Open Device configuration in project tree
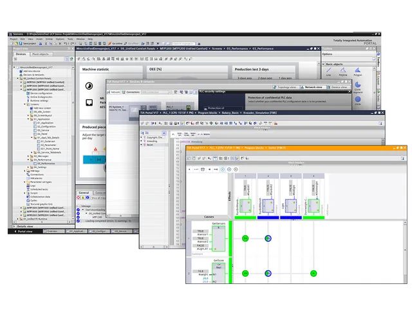This screenshot has height=309, width=412. 39,93
